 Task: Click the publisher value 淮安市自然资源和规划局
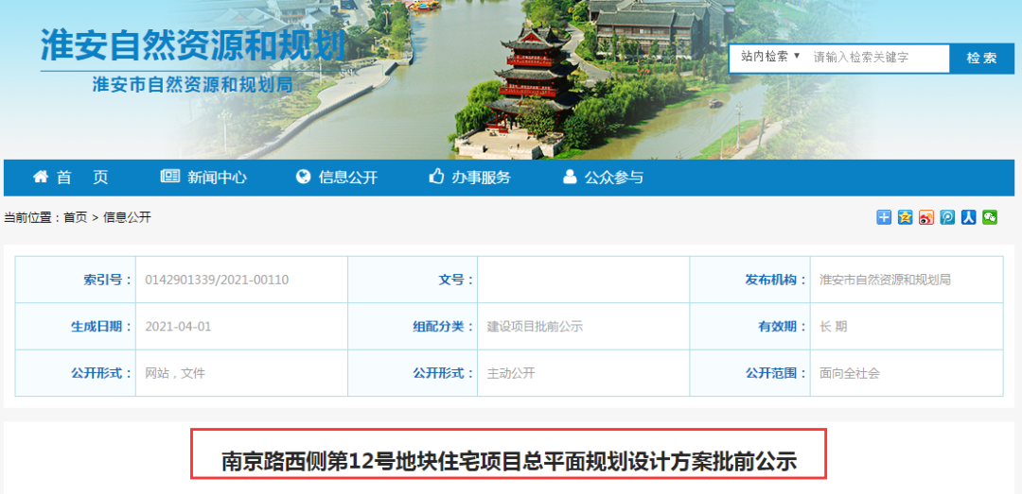coord(885,280)
